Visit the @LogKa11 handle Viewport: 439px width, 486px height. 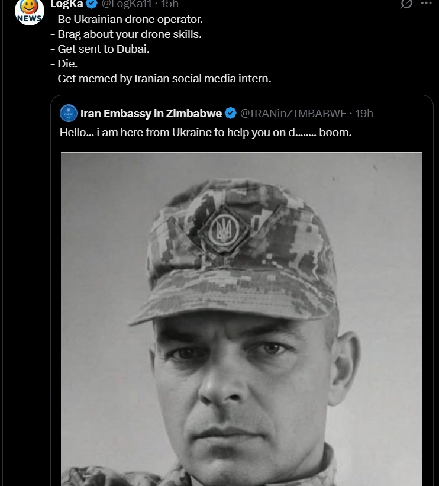[125, 4]
